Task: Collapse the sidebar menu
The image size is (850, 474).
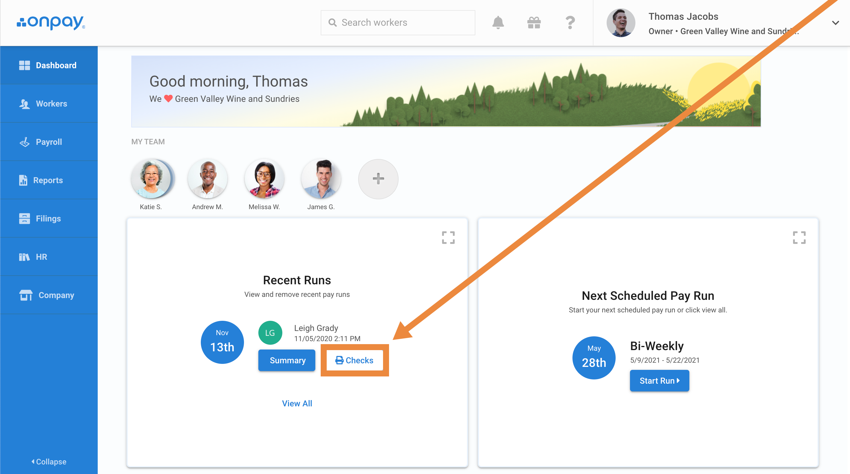Action: tap(49, 461)
